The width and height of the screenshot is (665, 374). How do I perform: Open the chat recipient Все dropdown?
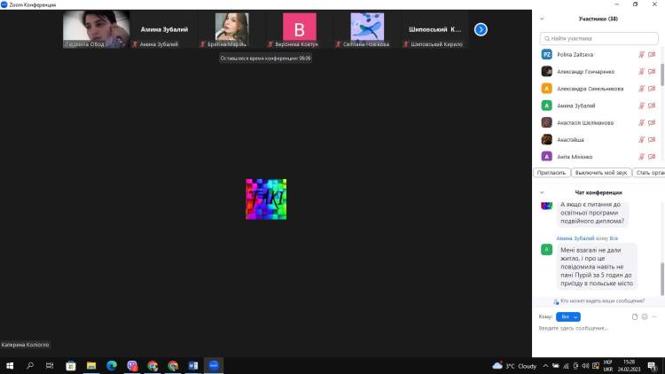click(x=569, y=316)
